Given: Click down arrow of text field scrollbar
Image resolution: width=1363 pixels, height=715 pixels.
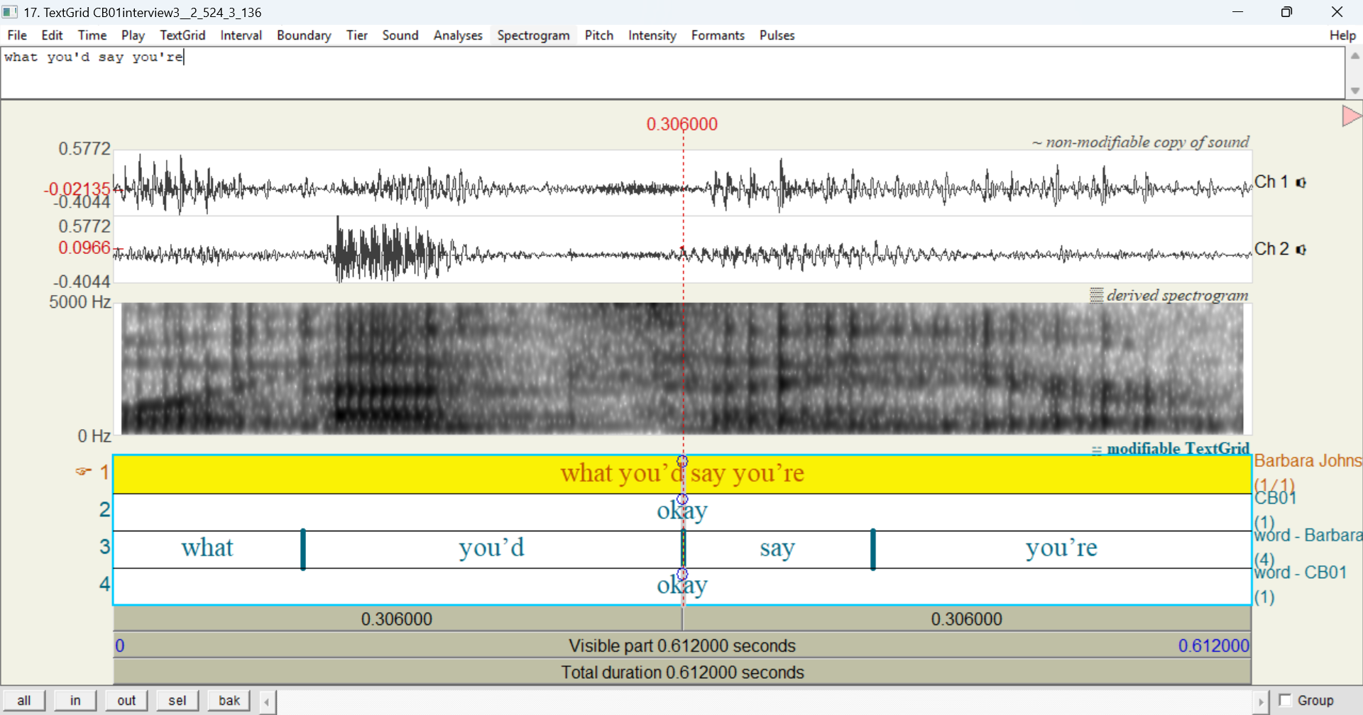Looking at the screenshot, I should [x=1354, y=91].
